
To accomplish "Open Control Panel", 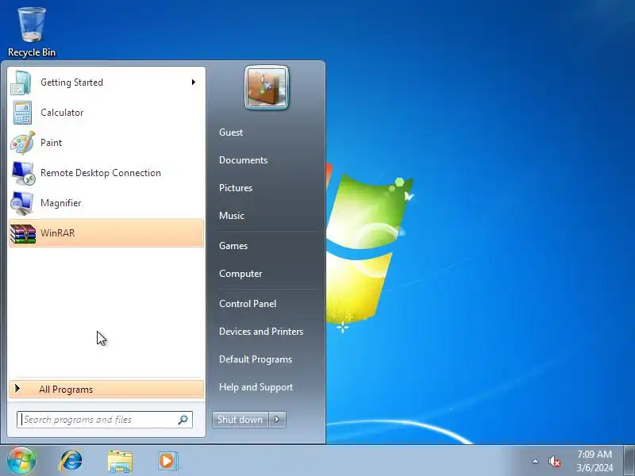I will click(x=248, y=304).
